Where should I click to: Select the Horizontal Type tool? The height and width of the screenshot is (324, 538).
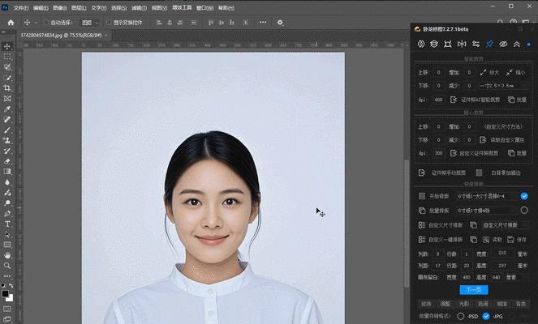[x=7, y=224]
